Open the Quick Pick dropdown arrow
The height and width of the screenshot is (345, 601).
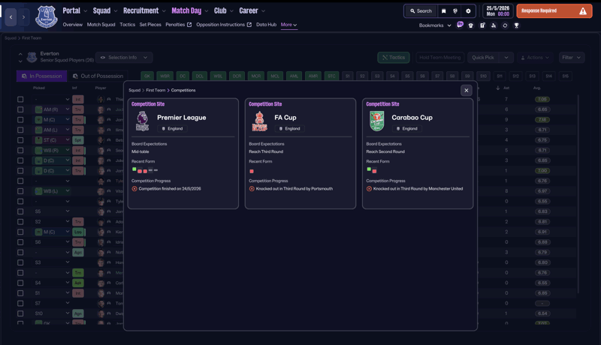(506, 57)
